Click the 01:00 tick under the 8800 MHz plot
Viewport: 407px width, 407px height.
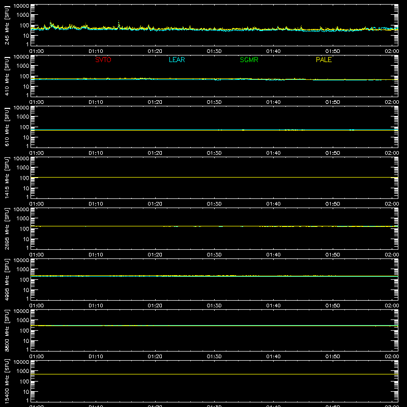click(37, 357)
